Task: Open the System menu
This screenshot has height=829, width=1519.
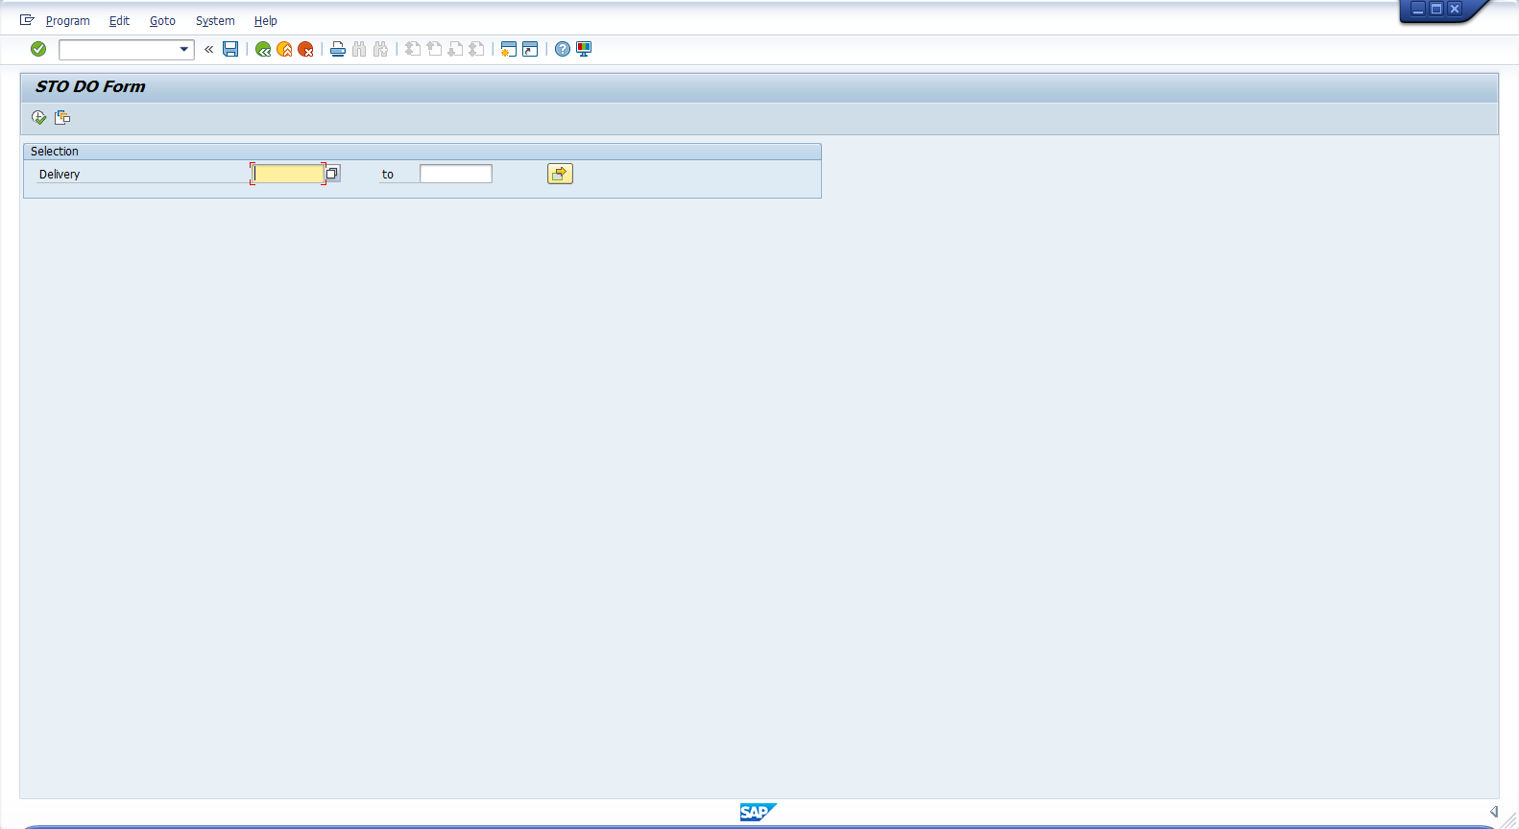Action: coord(215,21)
